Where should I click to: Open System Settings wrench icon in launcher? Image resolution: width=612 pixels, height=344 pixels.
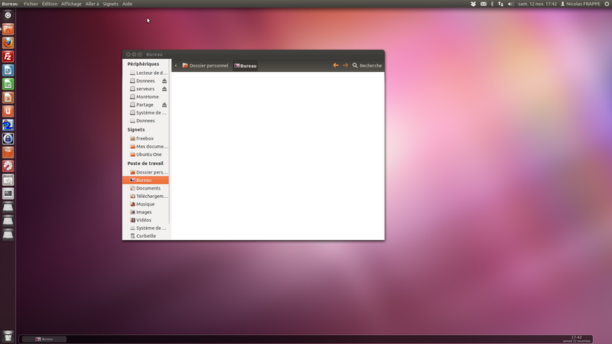[8, 166]
